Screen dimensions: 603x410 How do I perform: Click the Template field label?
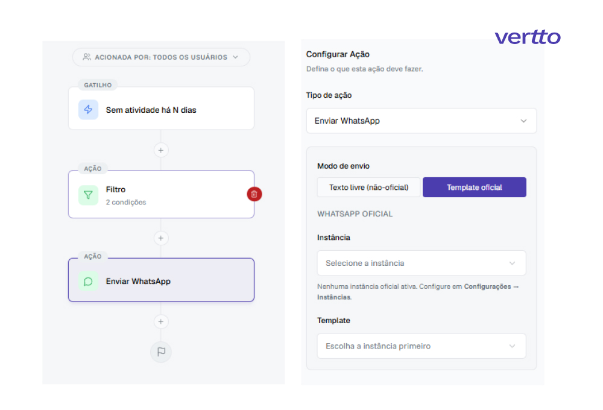[333, 320]
